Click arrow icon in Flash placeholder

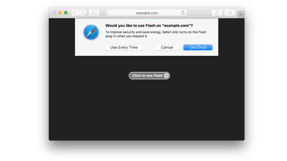coord(166,75)
